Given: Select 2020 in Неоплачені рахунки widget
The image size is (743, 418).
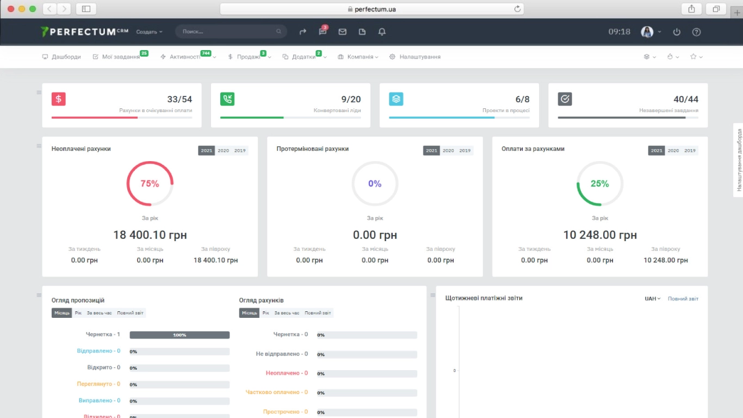Looking at the screenshot, I should click(223, 151).
